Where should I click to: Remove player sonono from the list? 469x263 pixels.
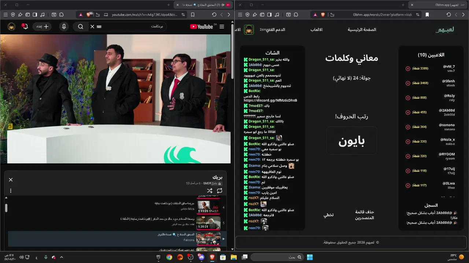(408, 127)
